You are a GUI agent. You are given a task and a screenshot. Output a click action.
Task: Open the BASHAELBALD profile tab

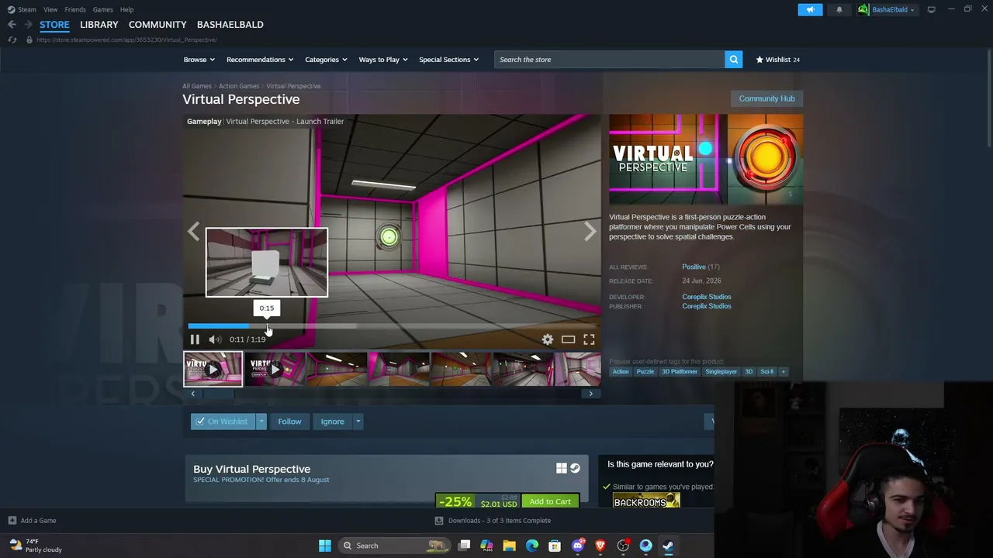pyautogui.click(x=230, y=25)
